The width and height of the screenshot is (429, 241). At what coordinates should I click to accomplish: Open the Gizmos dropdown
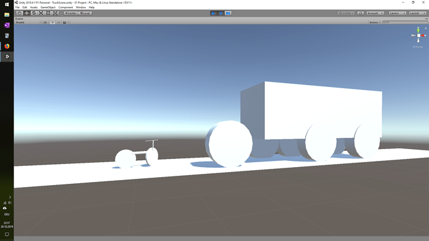(374, 22)
